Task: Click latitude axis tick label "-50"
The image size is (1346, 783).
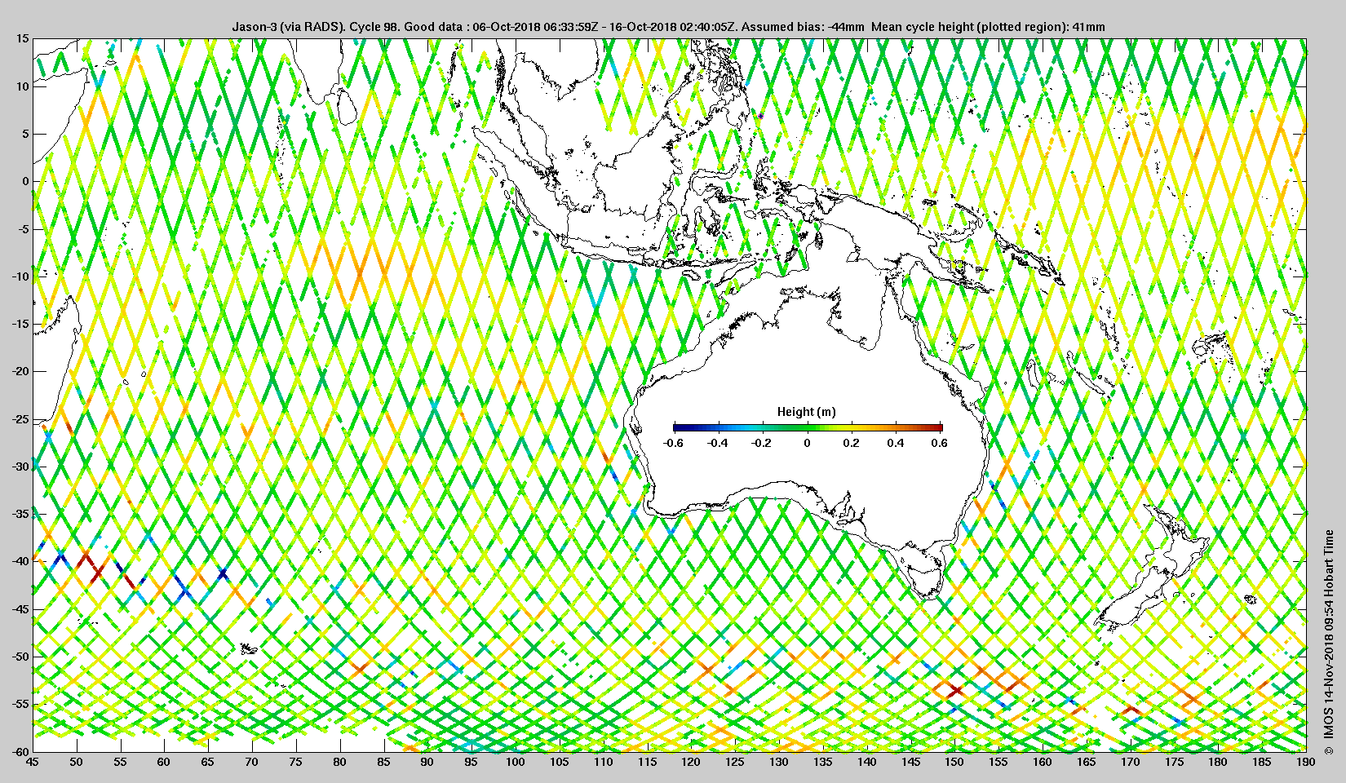Action: [x=20, y=657]
